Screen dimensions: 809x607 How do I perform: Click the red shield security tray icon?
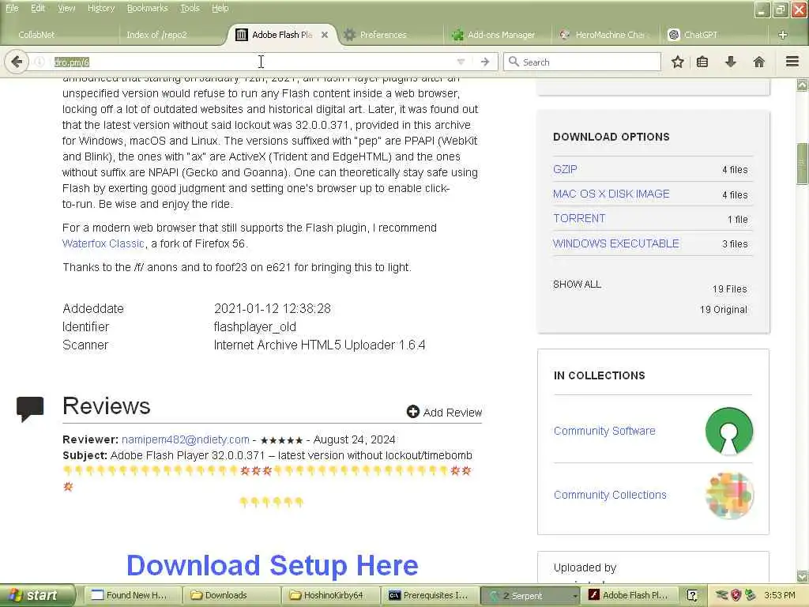tap(736, 595)
